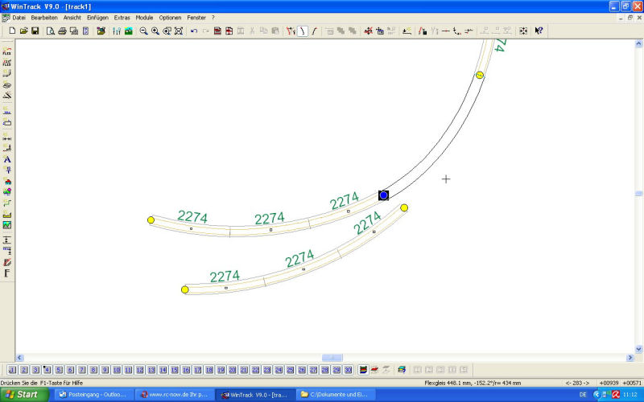Click the printer icon
This screenshot has width=644, height=402.
(x=62, y=31)
